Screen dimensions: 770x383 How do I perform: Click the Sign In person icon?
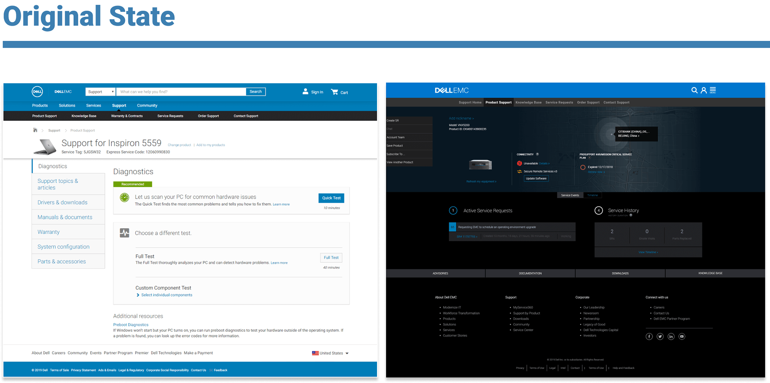point(306,92)
